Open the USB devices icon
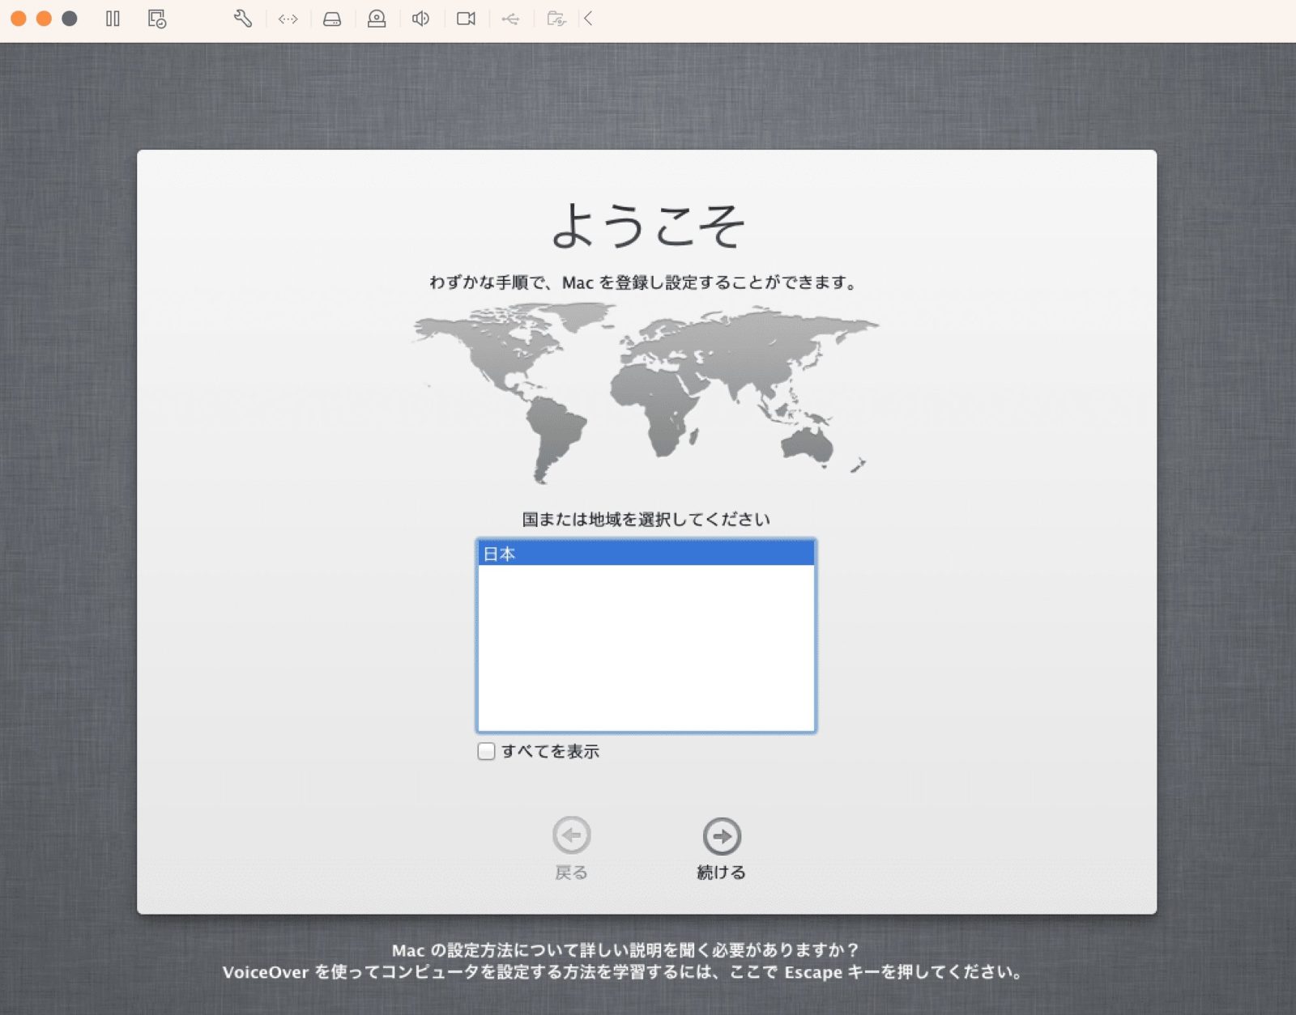 [x=510, y=19]
